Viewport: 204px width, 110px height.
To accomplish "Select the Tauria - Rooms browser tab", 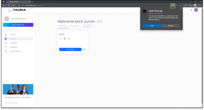I will pyautogui.click(x=18, y=2).
